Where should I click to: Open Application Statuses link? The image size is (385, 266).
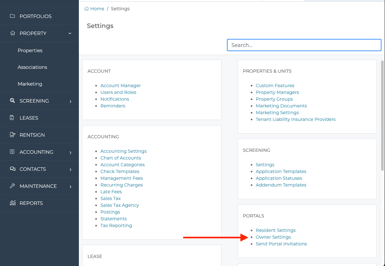coord(279,178)
